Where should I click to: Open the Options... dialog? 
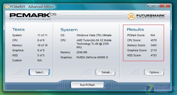pyautogui.click(x=154, y=72)
